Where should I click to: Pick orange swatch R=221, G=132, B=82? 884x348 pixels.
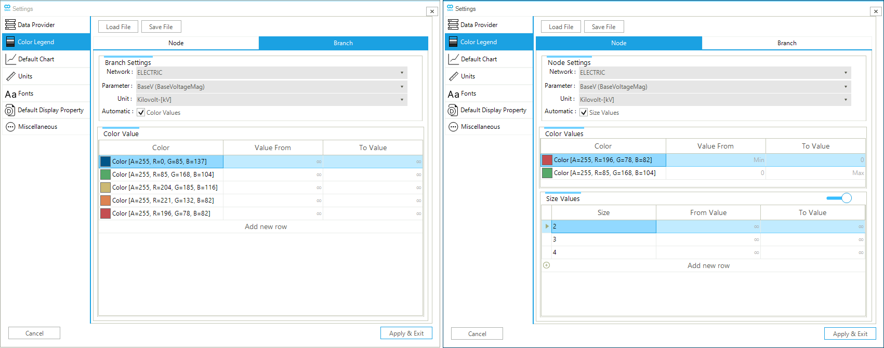click(105, 200)
